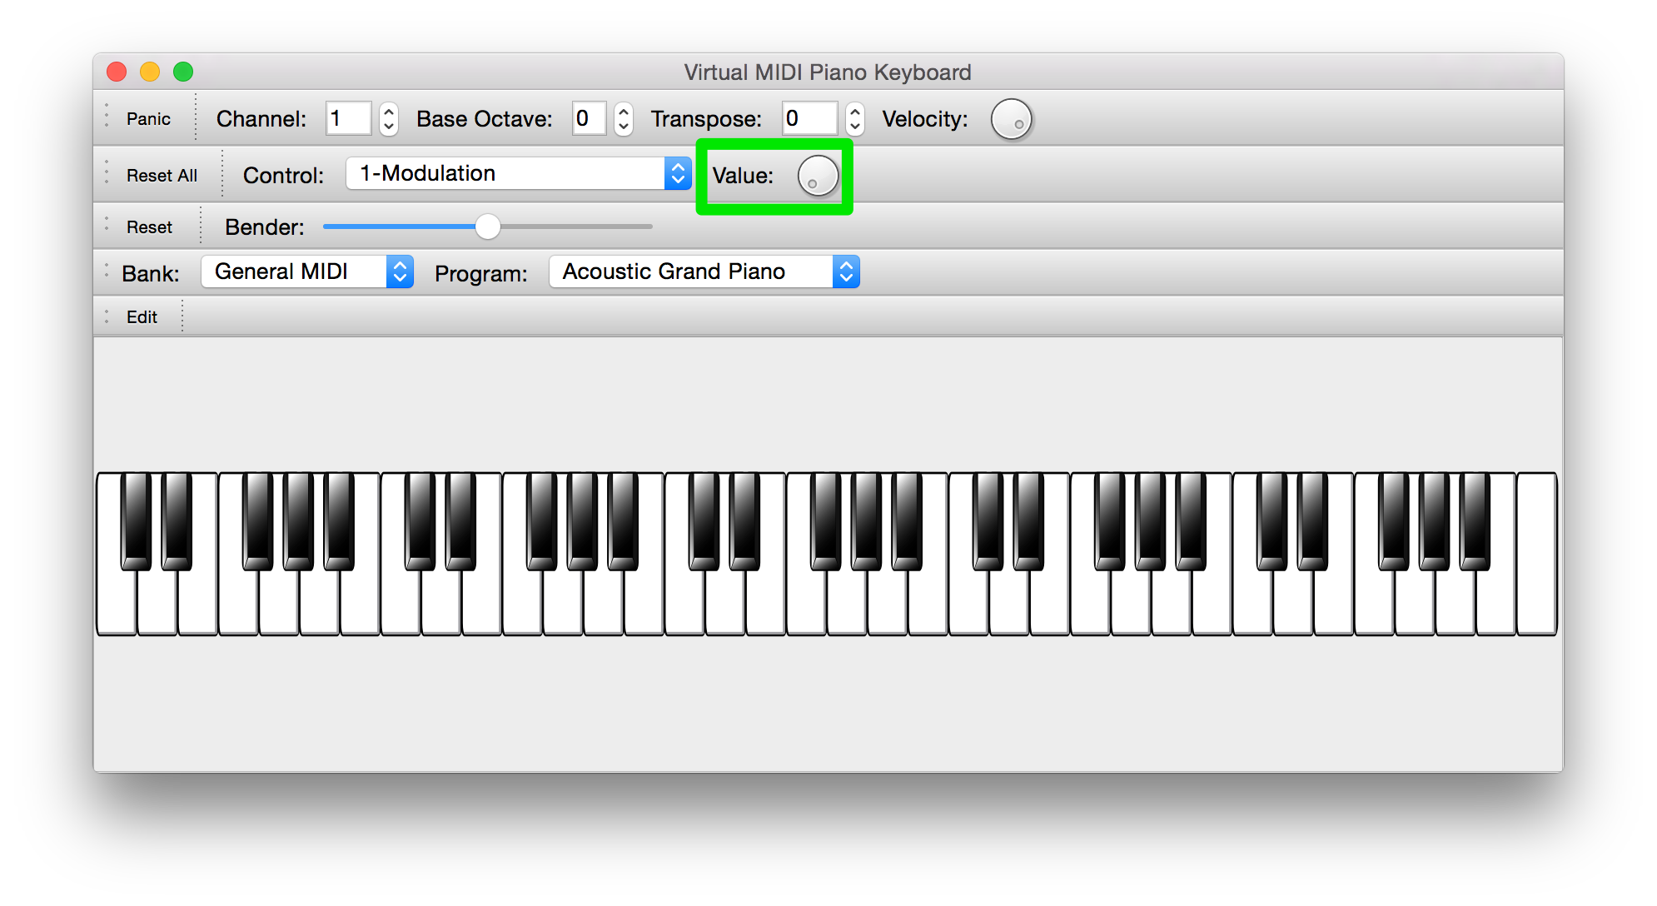Click the Transpose value input field
This screenshot has height=906, width=1657.
point(809,118)
